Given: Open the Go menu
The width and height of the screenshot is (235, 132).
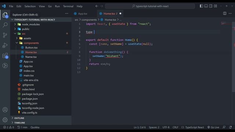Looking at the screenshot, I should 50,6.
